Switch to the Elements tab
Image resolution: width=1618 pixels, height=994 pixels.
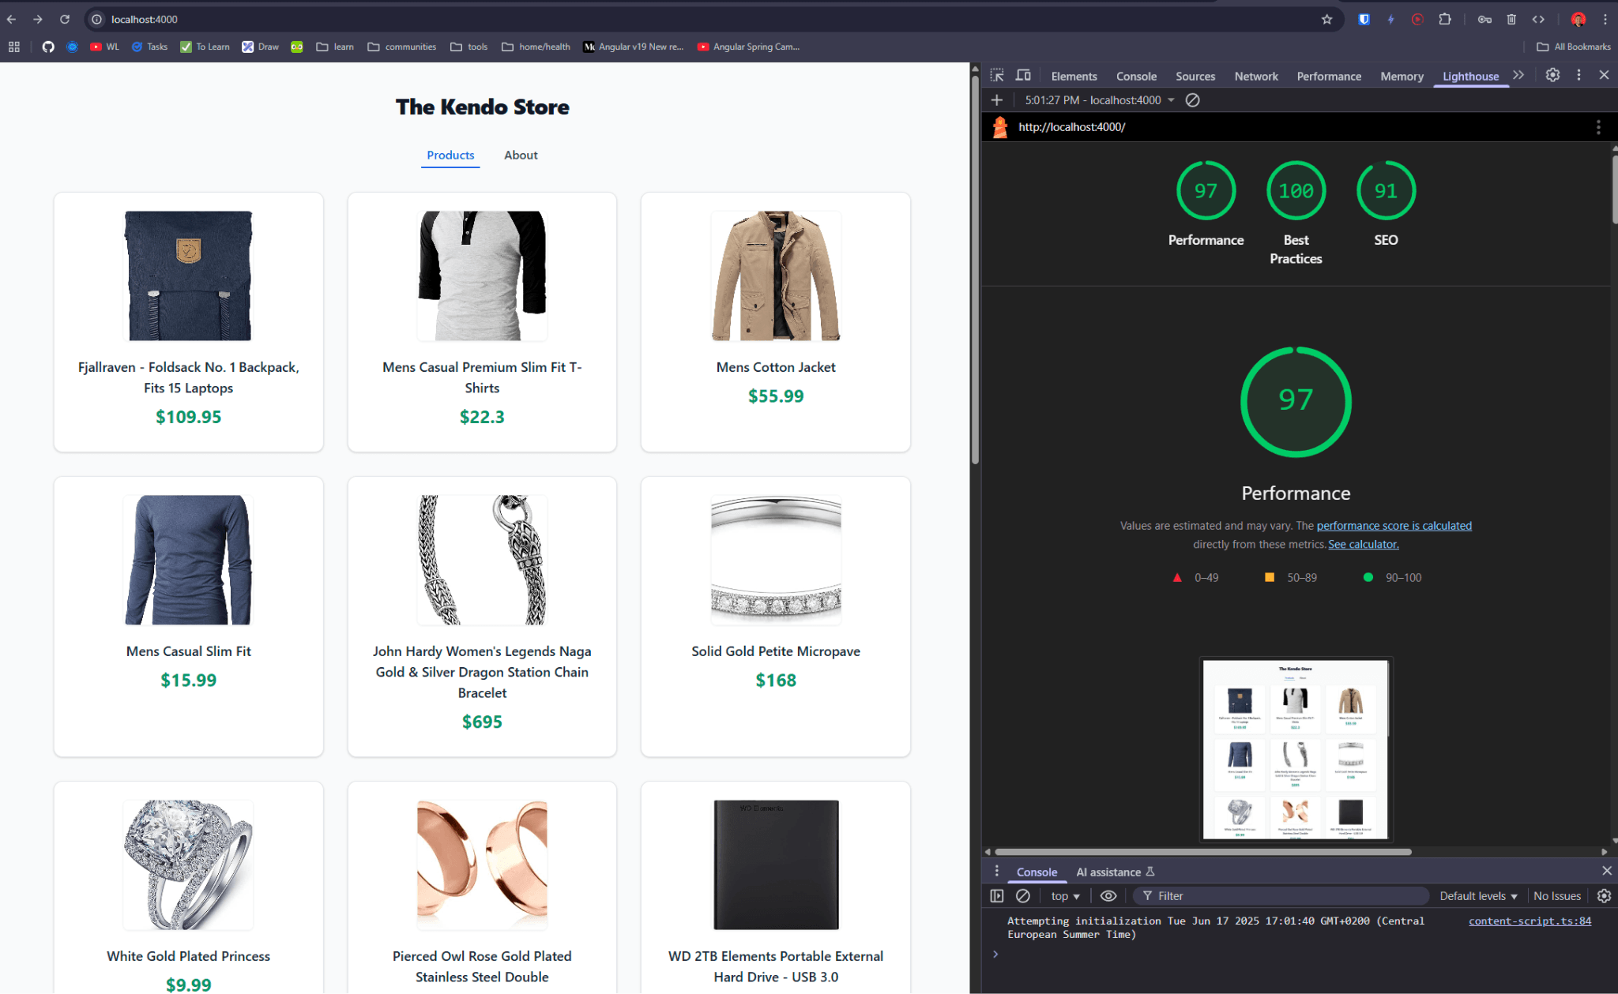click(x=1074, y=77)
